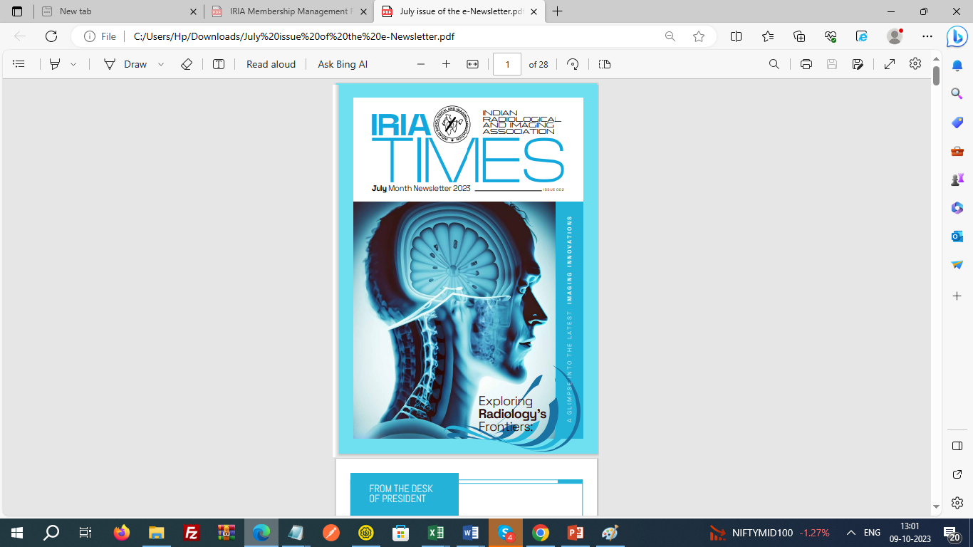Open the Favorites list icon

coord(768,36)
